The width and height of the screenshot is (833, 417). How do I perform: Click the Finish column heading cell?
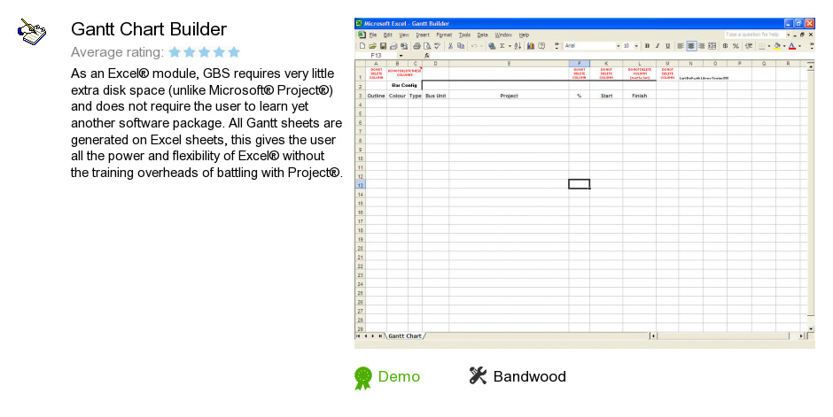(639, 96)
